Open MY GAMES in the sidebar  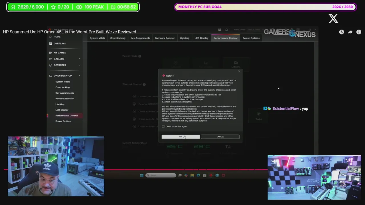(x=60, y=53)
